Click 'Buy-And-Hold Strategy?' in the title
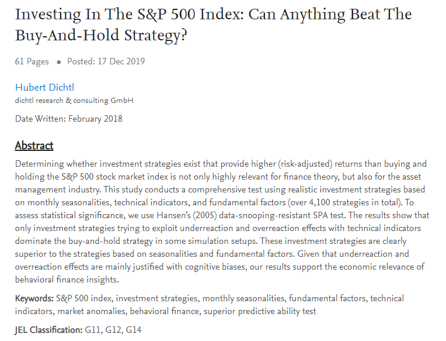Screen dimensions: 446x341 click(101, 35)
